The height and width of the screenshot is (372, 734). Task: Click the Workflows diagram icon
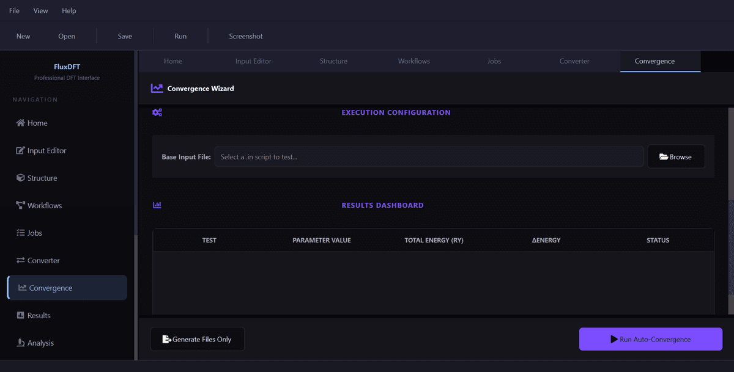click(20, 205)
